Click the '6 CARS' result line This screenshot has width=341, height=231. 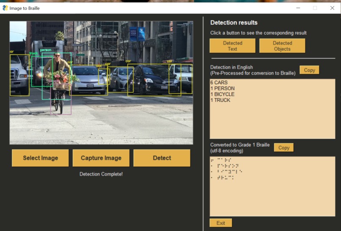pos(219,82)
